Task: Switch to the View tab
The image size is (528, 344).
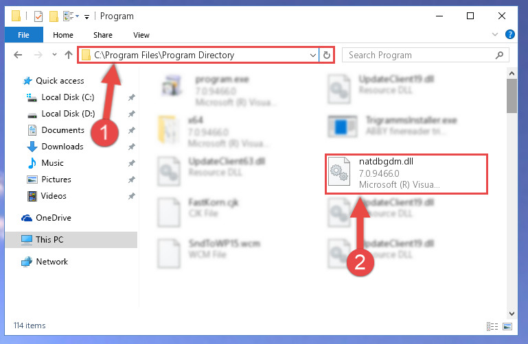Action: click(x=141, y=35)
